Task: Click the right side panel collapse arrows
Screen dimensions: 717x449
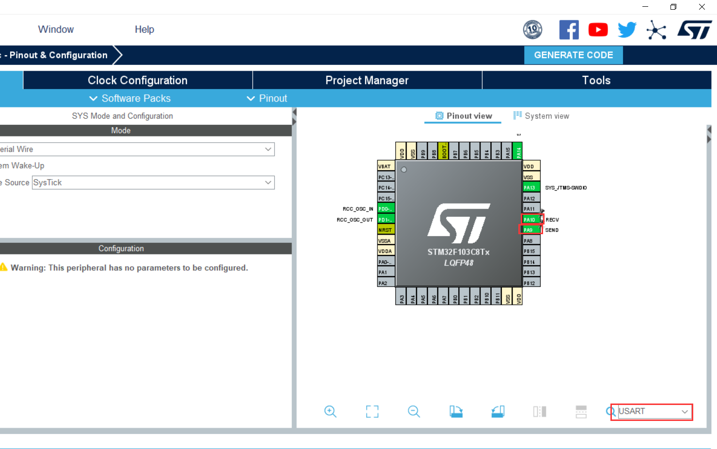Action: [709, 135]
